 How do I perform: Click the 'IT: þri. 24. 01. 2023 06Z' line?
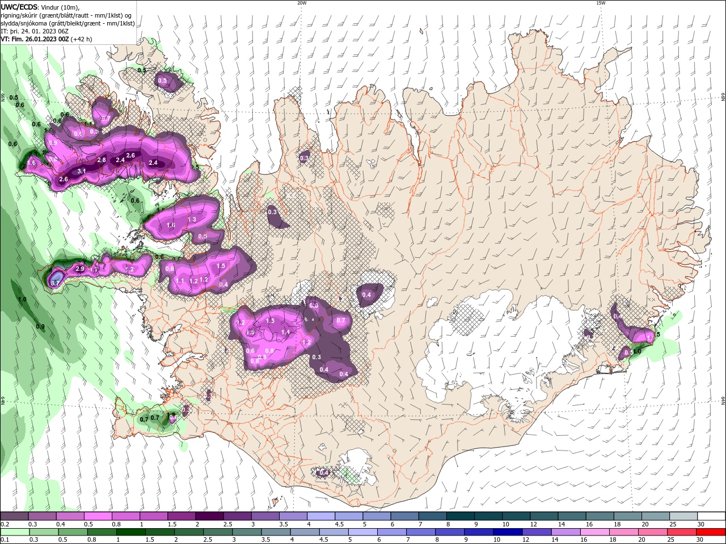pyautogui.click(x=35, y=31)
